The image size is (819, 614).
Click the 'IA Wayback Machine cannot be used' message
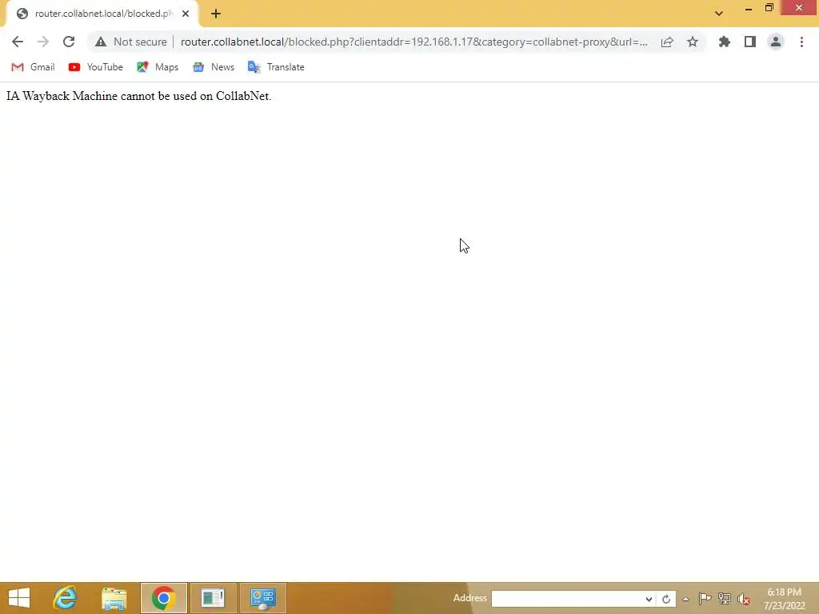139,96
